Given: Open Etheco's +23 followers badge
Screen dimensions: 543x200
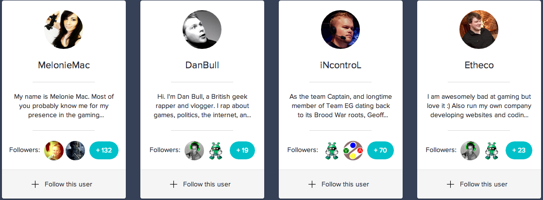Looking at the screenshot, I should coord(519,150).
